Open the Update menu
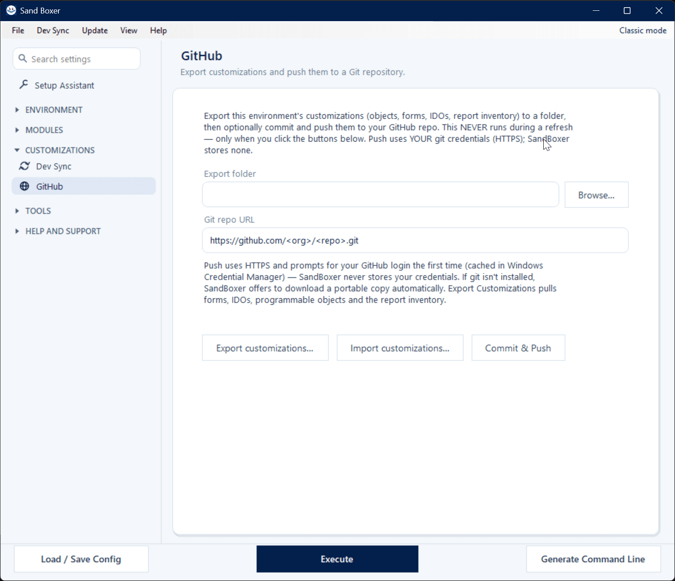Screen dimensions: 675x581 pyautogui.click(x=95, y=31)
